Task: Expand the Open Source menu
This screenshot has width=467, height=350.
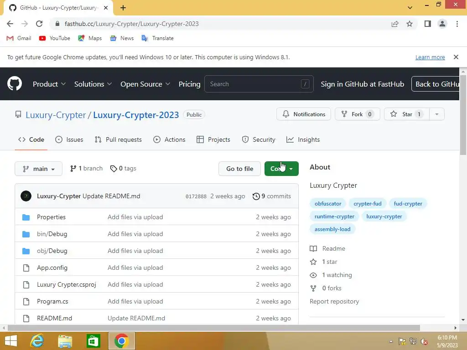Action: pos(145,84)
